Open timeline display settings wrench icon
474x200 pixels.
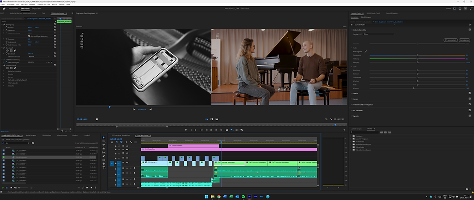(x=131, y=142)
